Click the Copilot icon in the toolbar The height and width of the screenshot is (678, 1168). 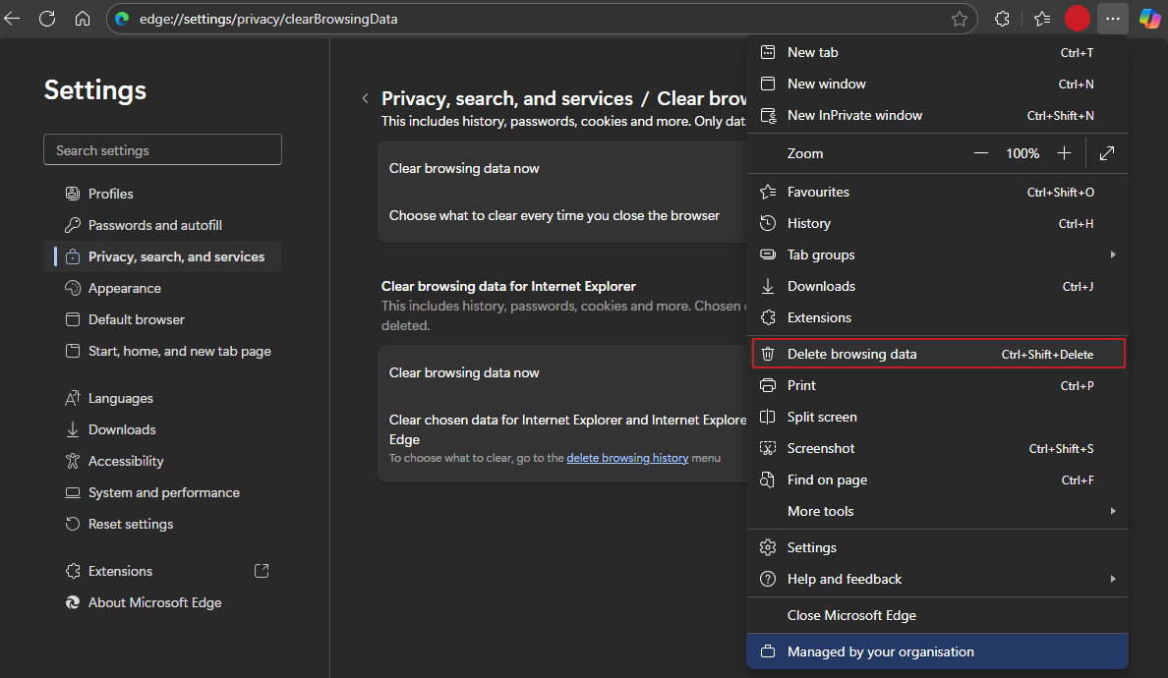pos(1149,19)
